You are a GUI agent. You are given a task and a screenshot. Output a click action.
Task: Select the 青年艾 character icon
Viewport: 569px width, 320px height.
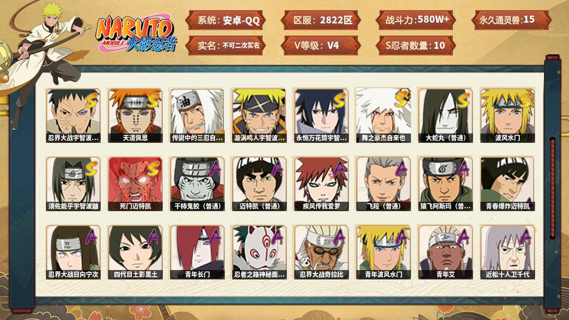click(x=445, y=252)
